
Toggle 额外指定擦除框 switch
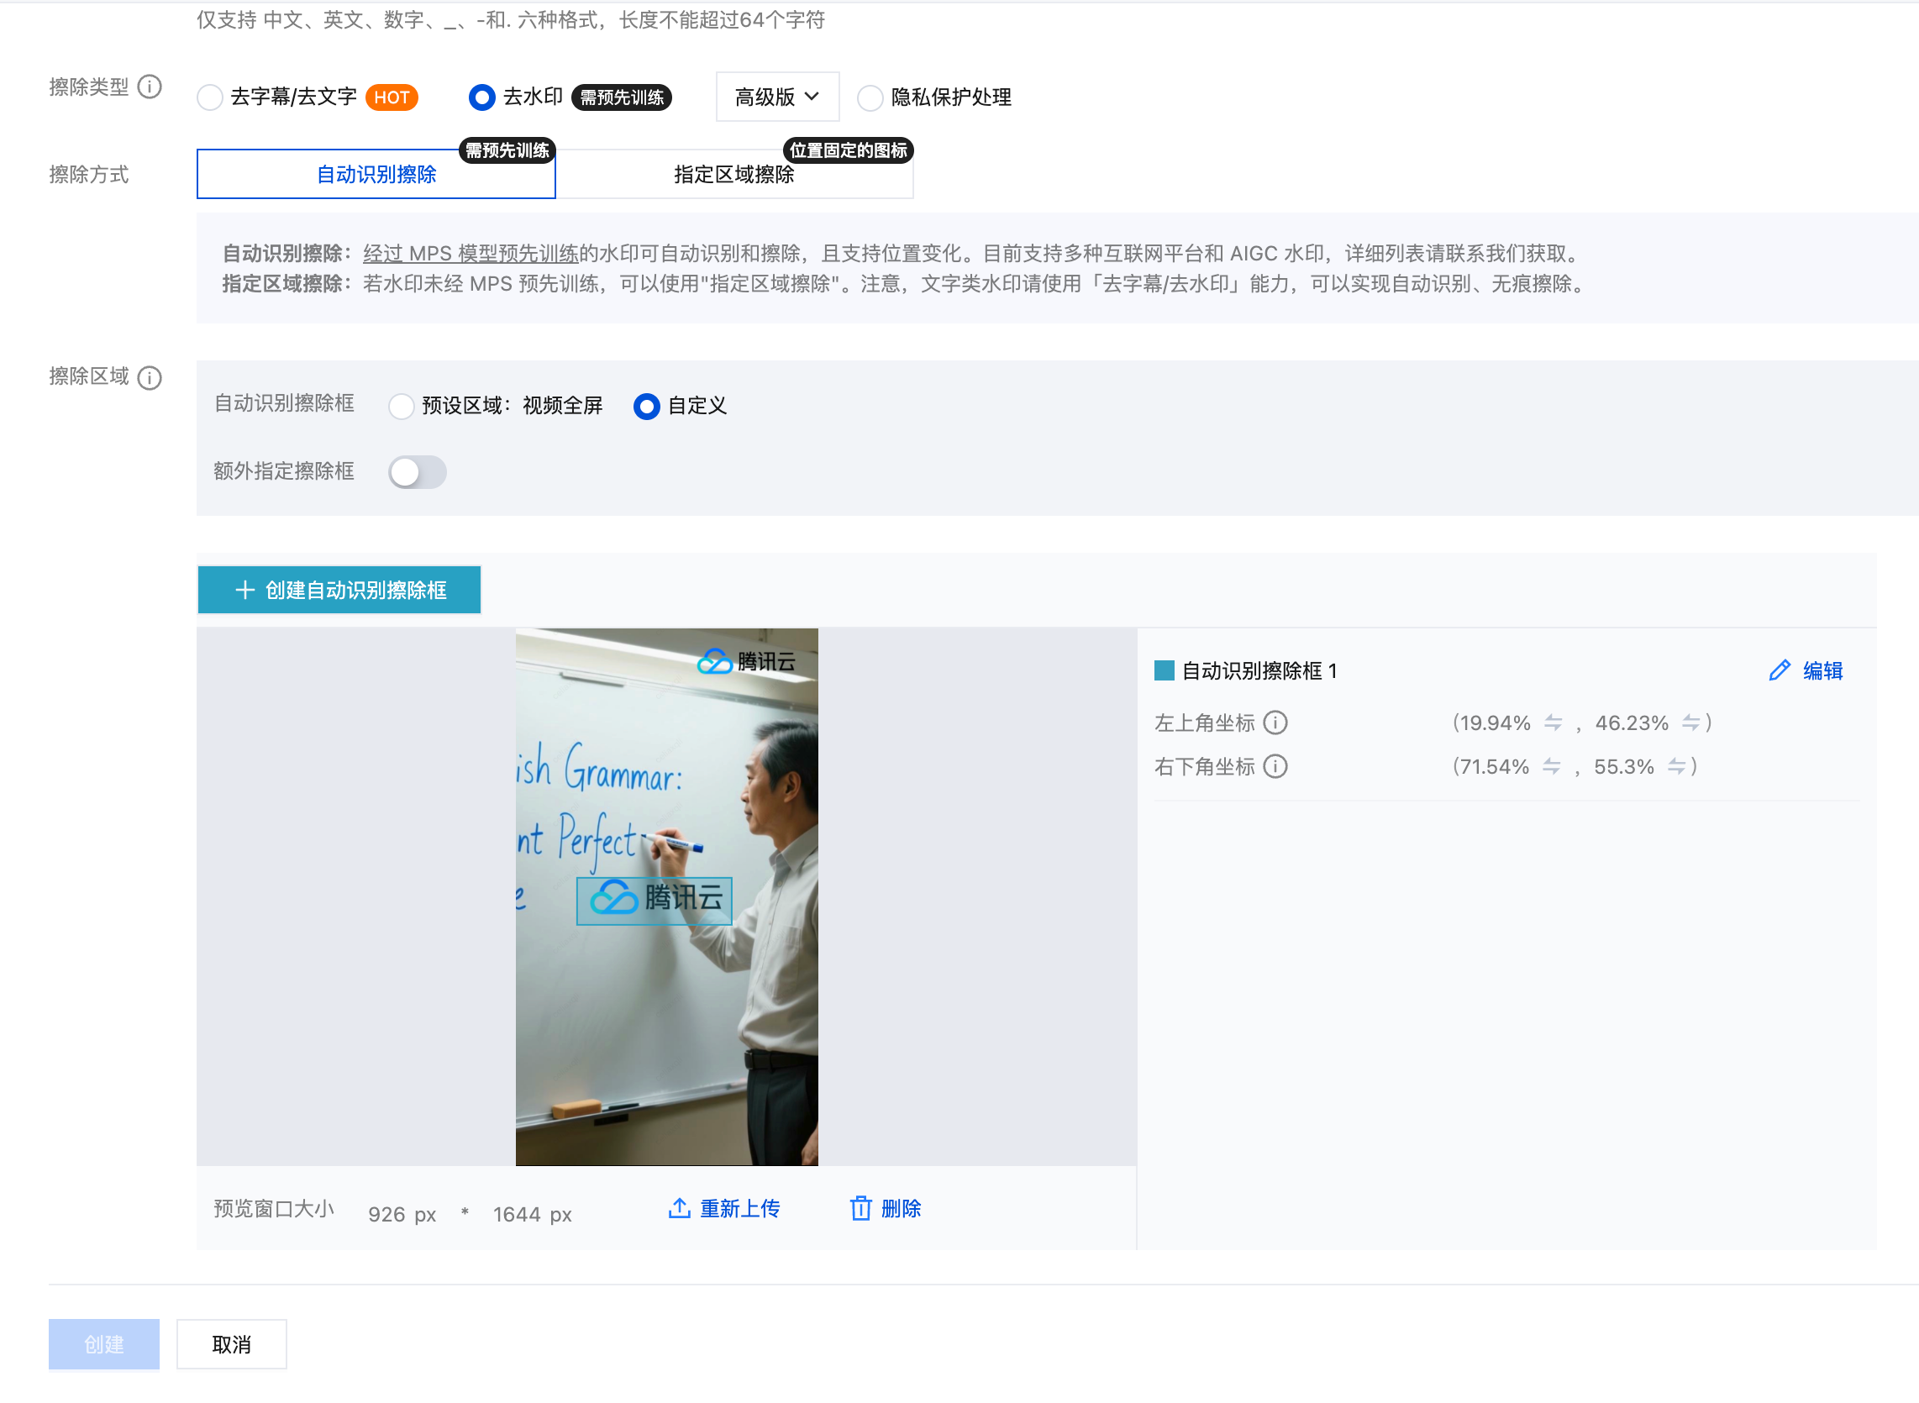[417, 472]
